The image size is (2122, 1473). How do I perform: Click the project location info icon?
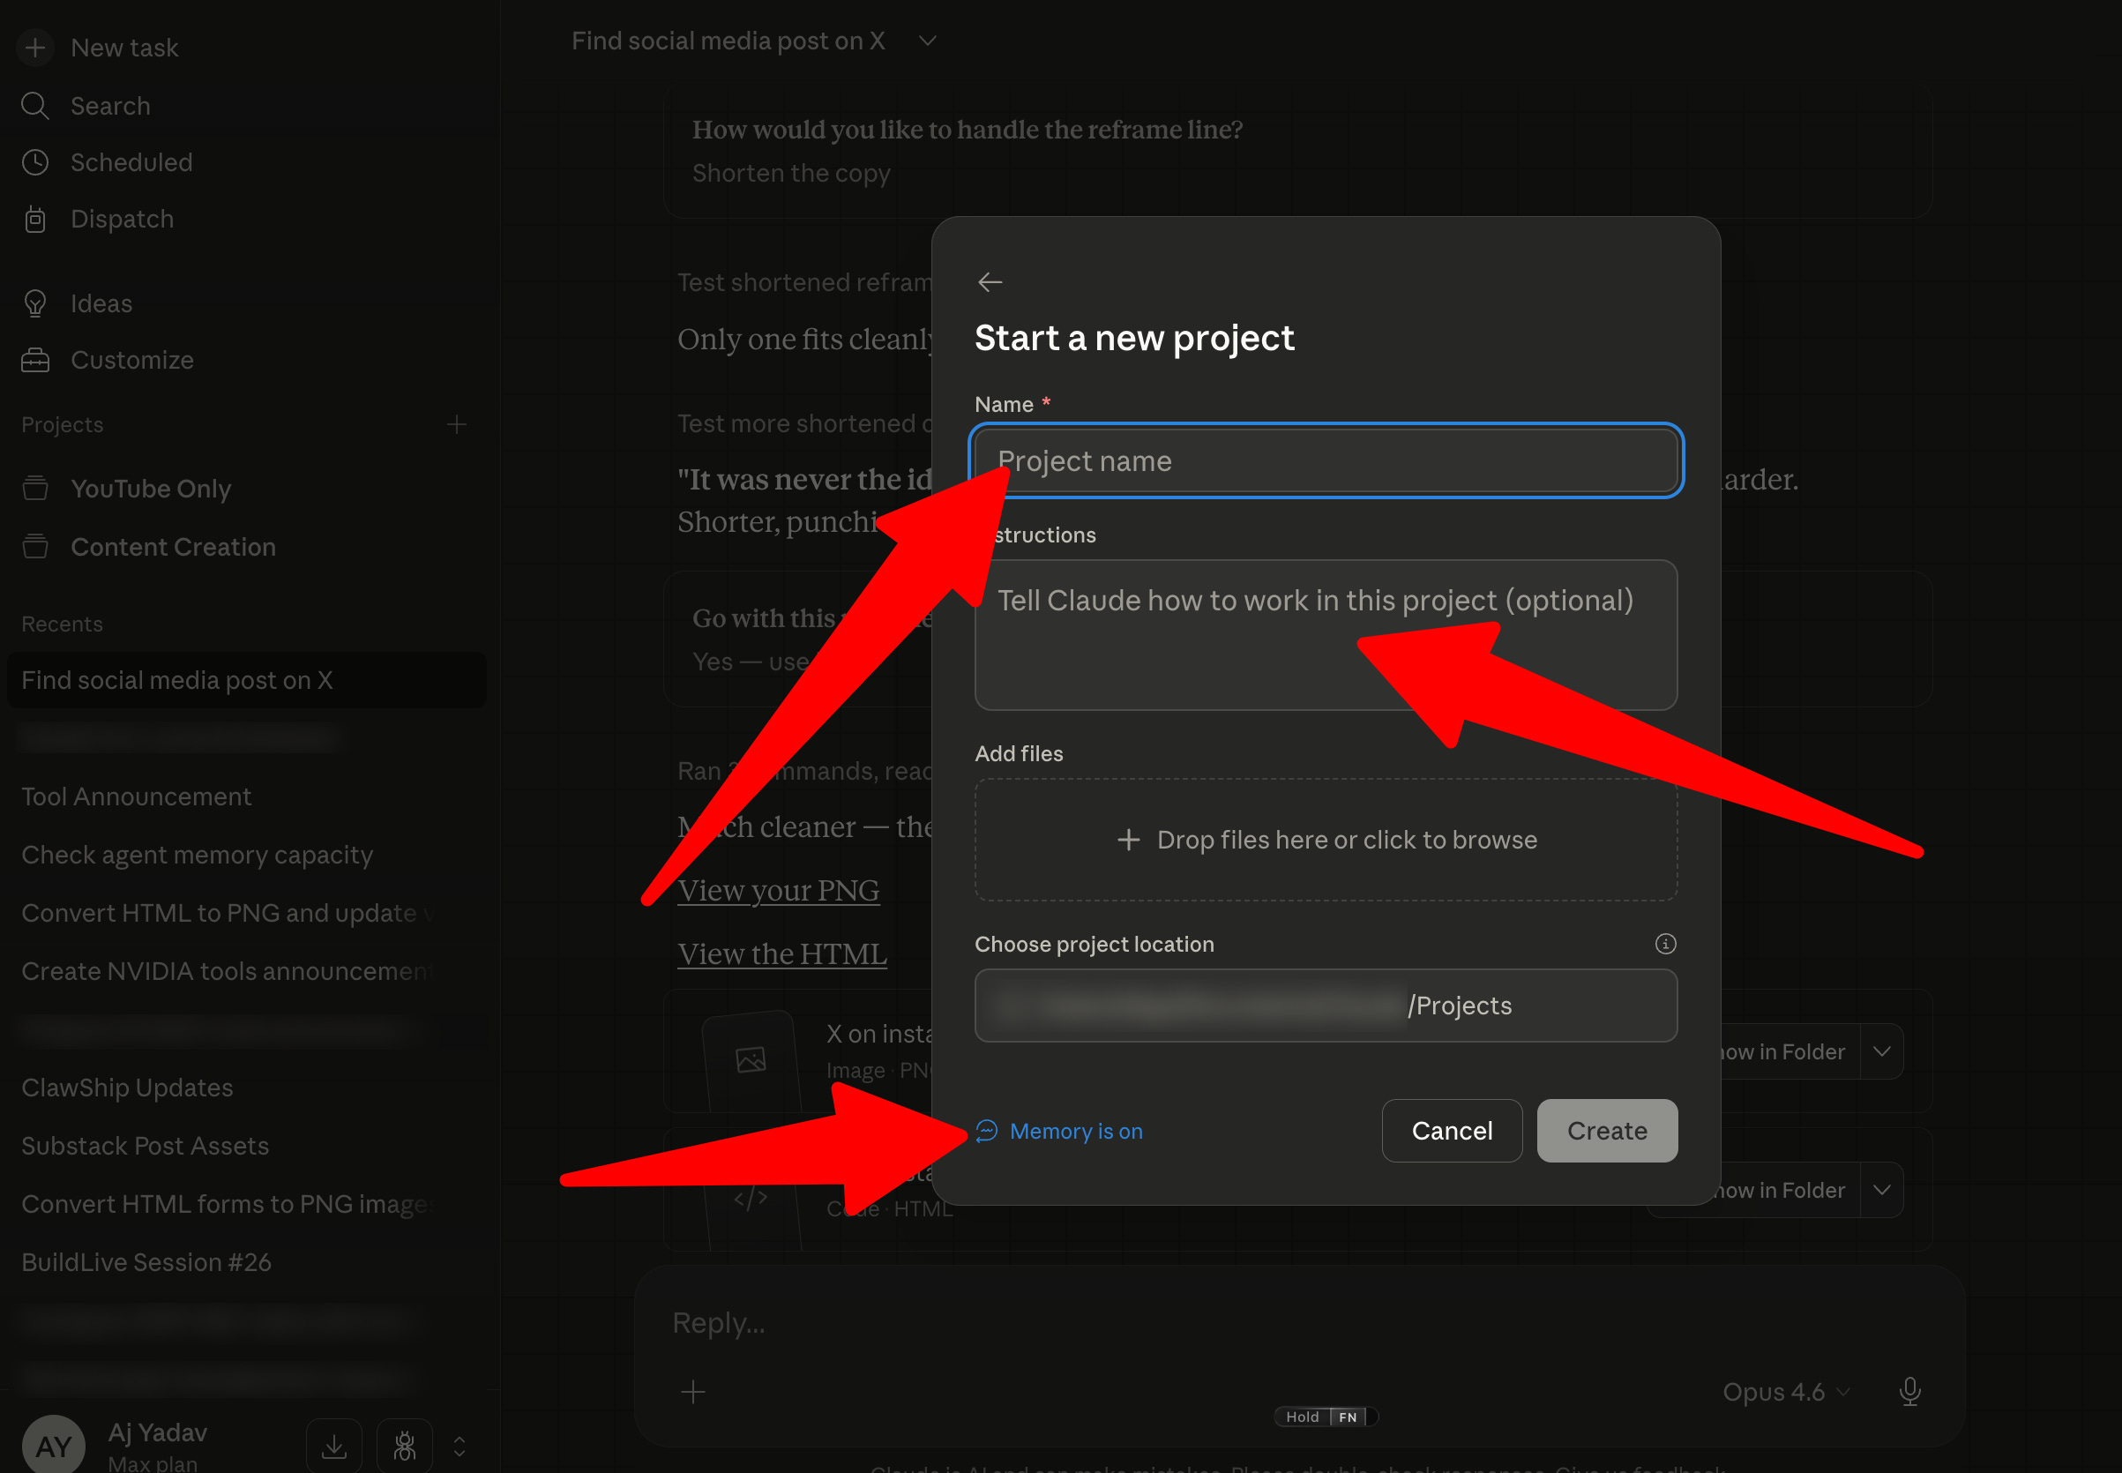tap(1664, 943)
